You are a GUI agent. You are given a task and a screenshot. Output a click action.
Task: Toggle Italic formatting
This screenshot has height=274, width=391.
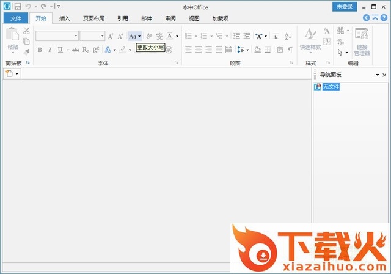(x=50, y=50)
